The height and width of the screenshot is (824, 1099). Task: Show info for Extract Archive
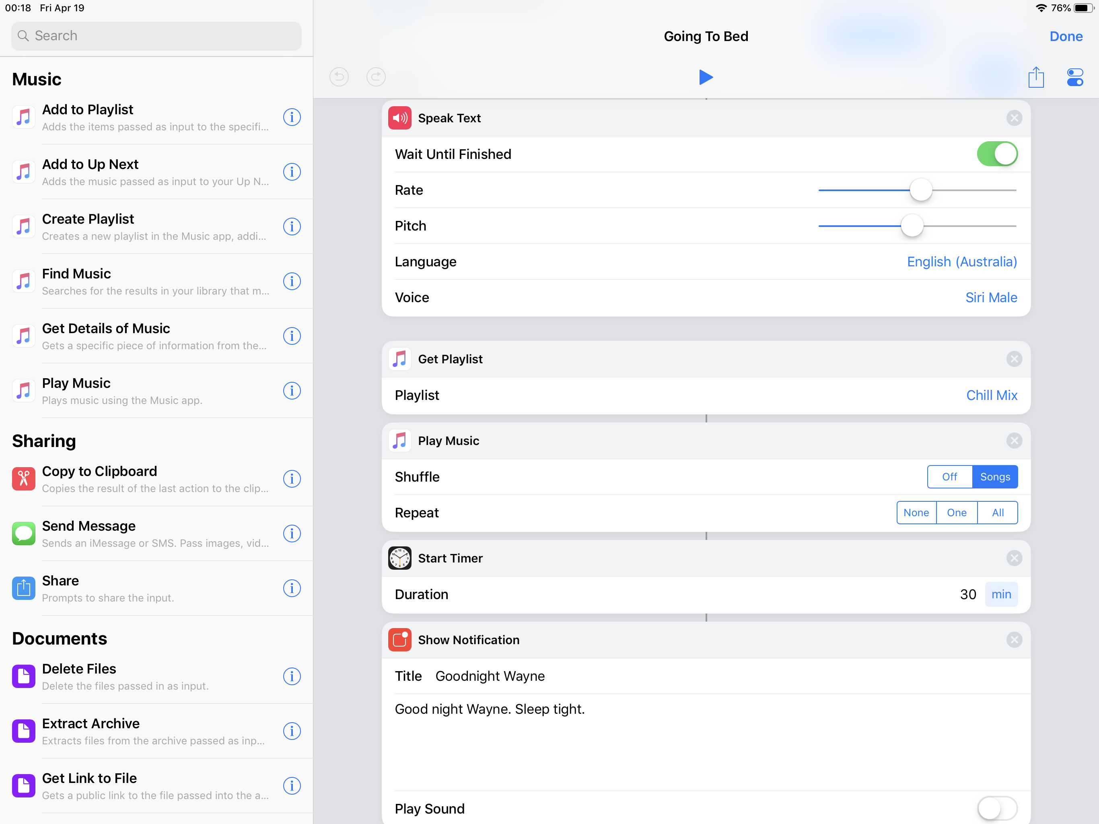coord(292,731)
